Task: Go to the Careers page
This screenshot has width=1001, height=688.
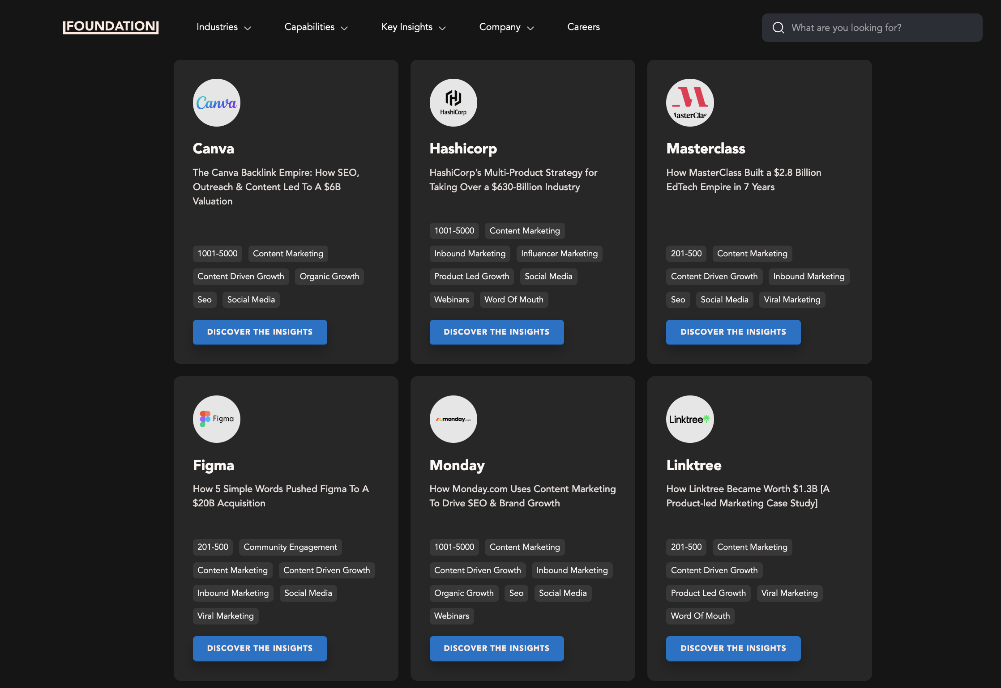Action: (583, 27)
